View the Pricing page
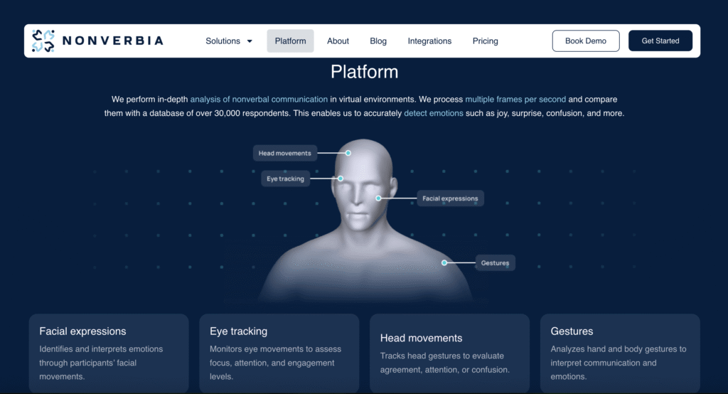 click(x=485, y=41)
